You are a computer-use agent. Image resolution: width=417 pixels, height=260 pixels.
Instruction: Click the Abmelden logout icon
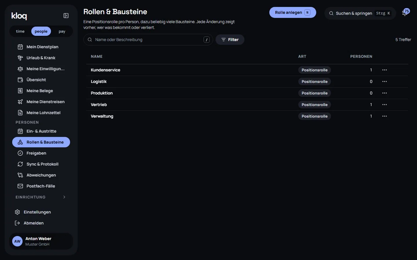coord(17,223)
